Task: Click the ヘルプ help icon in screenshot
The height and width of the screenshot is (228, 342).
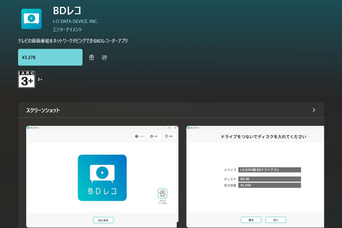Action: pyautogui.click(x=137, y=136)
